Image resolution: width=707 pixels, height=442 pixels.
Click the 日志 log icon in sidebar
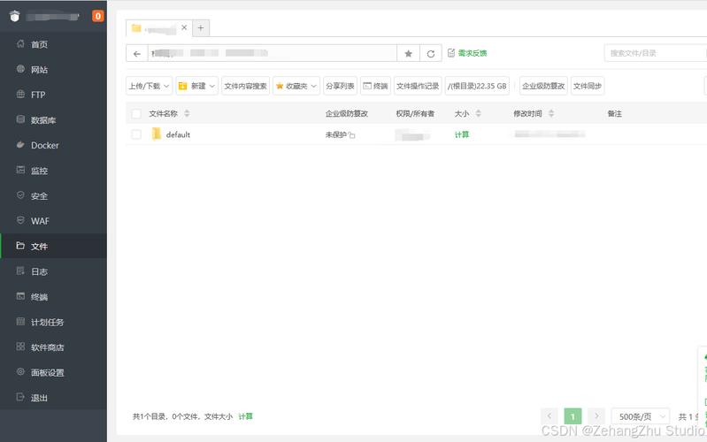(20, 271)
